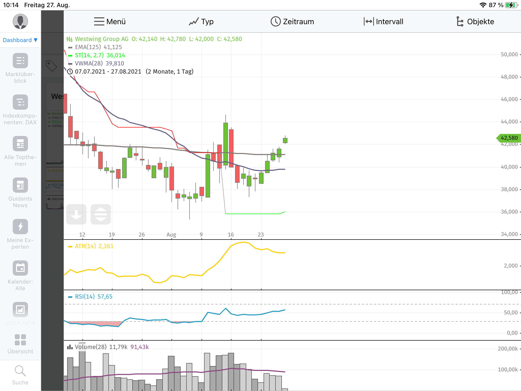Open Meine Experten lightning icon
Viewport: 521px width, 391px height.
tap(20, 227)
